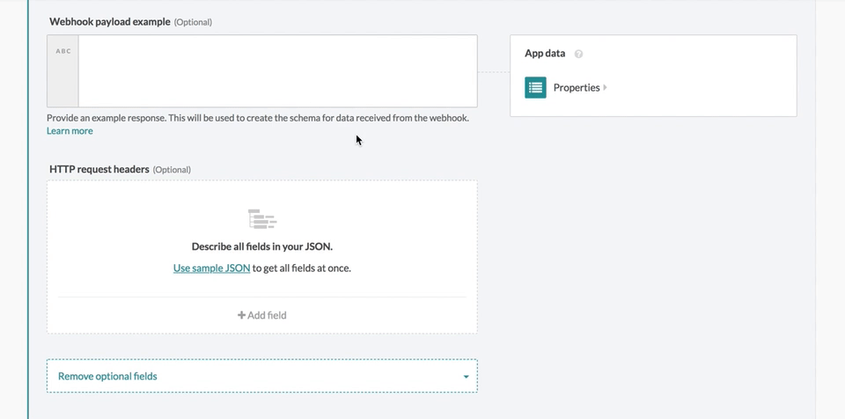
Task: Click the gray JSON schema tree icon
Action: (262, 219)
